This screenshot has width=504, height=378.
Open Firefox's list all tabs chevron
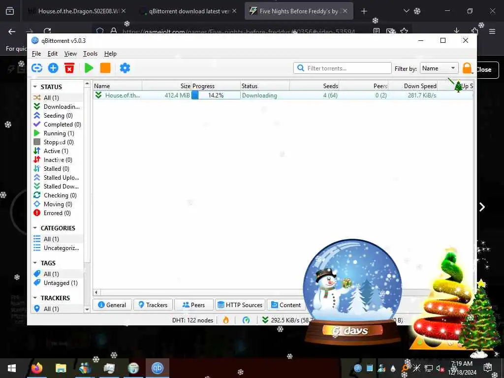pyautogui.click(x=406, y=11)
